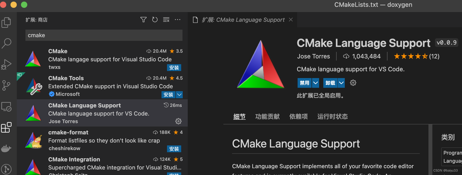462x175 pixels.
Task: Click the cmake search input field
Action: tap(104, 35)
